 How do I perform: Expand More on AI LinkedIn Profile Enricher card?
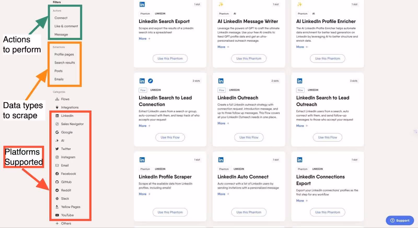tap(302, 47)
